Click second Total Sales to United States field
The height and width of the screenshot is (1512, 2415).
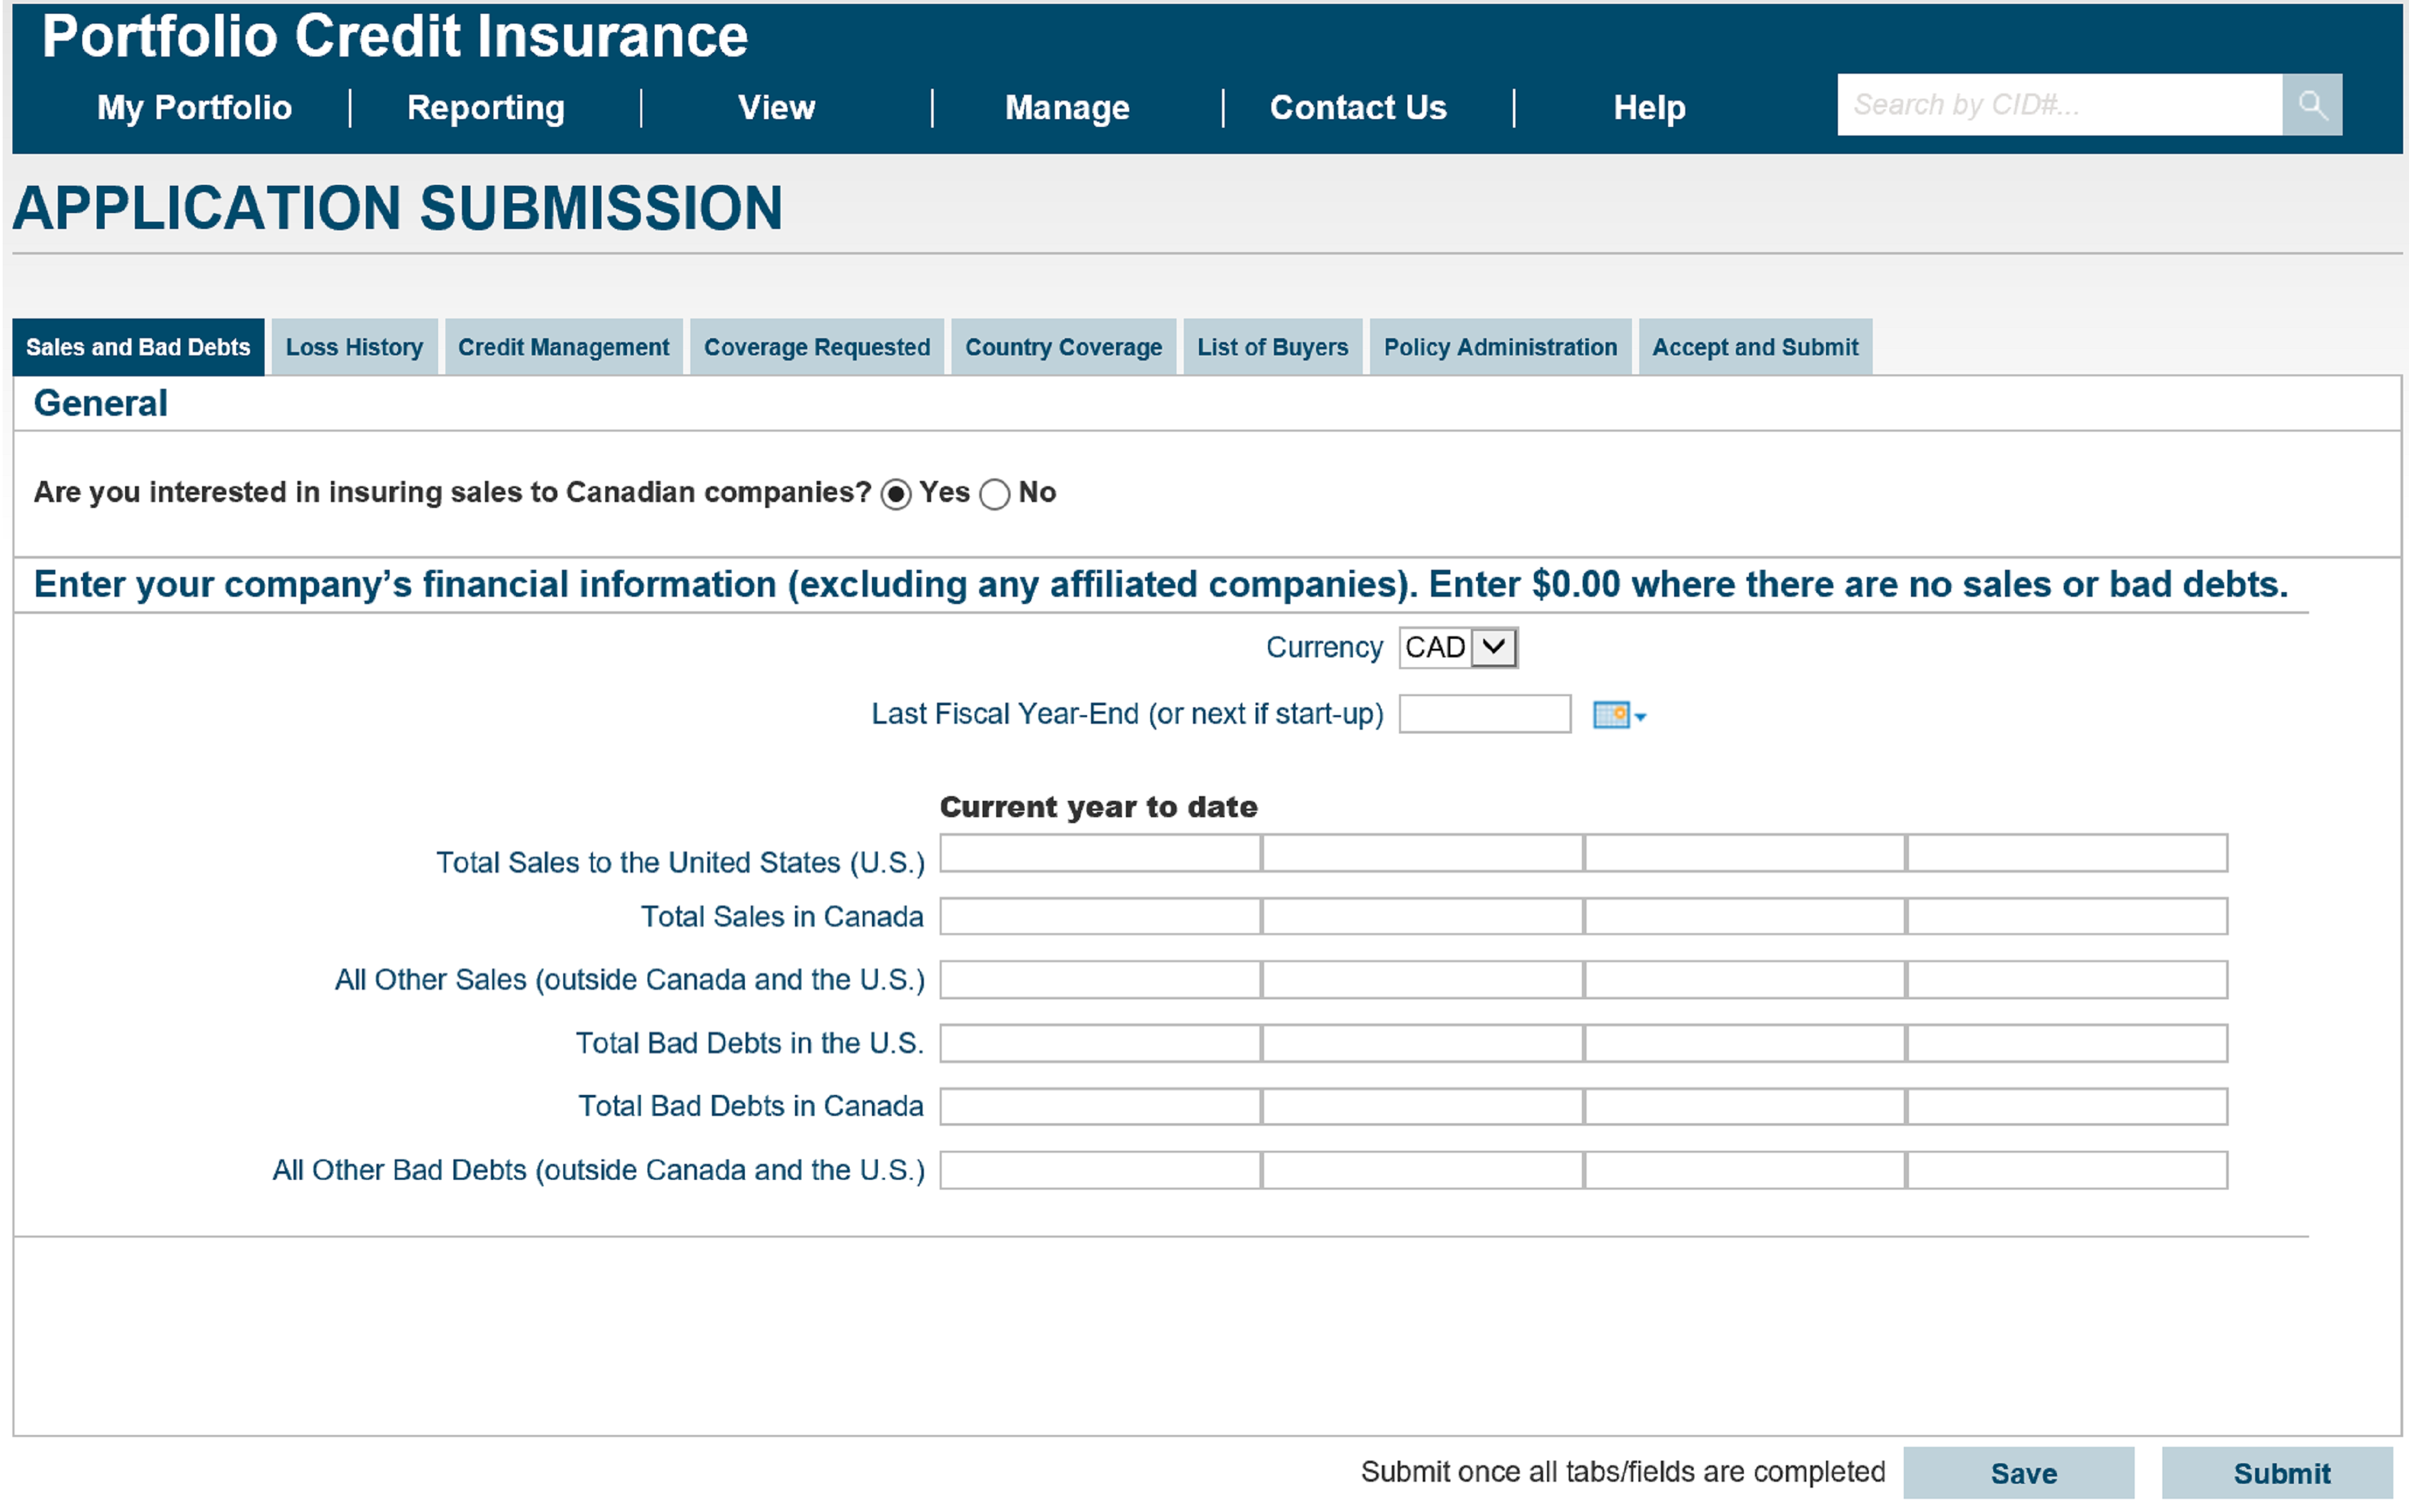1422,853
